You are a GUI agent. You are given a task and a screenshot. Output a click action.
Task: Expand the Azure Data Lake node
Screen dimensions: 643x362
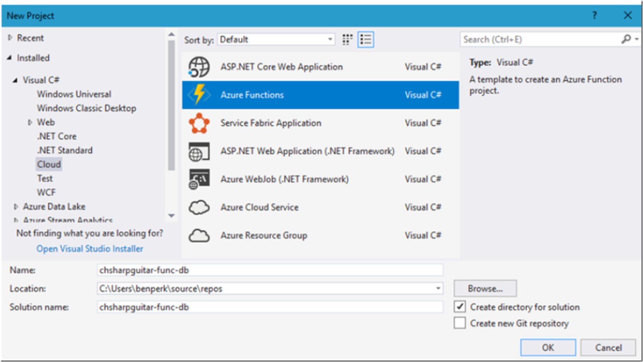(16, 207)
